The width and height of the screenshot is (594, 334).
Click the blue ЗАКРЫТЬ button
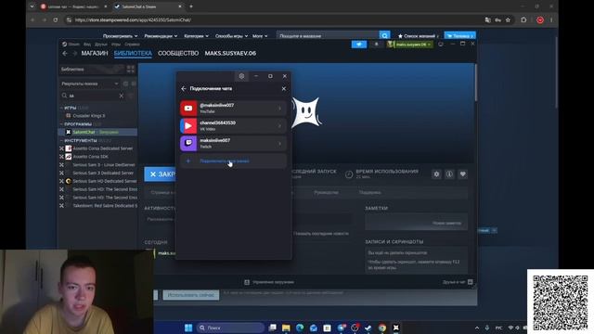point(160,174)
